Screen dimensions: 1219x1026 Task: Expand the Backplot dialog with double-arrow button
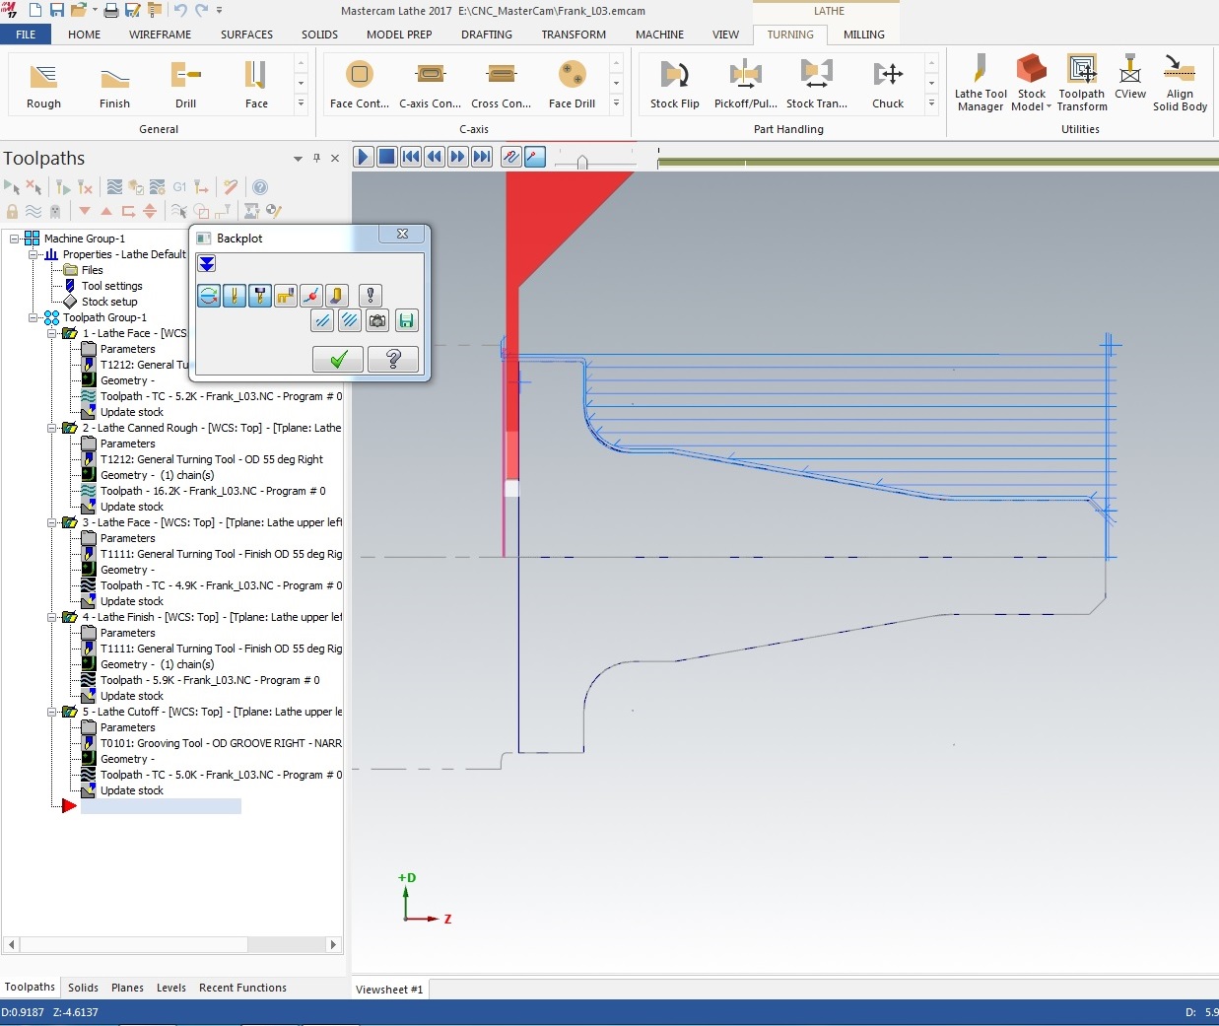(207, 263)
